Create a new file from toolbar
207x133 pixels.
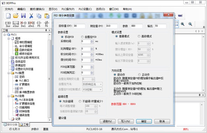tap(8, 16)
